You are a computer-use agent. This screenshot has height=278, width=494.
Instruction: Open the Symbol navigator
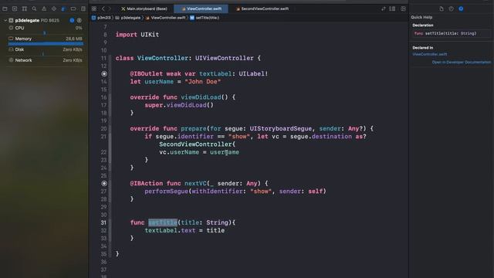24,8
